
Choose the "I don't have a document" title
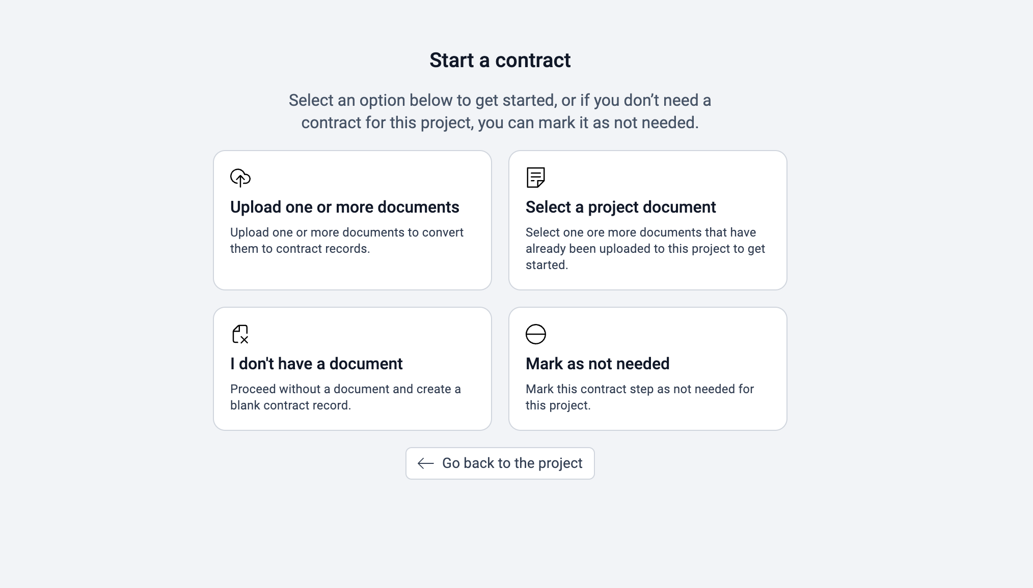pos(316,364)
